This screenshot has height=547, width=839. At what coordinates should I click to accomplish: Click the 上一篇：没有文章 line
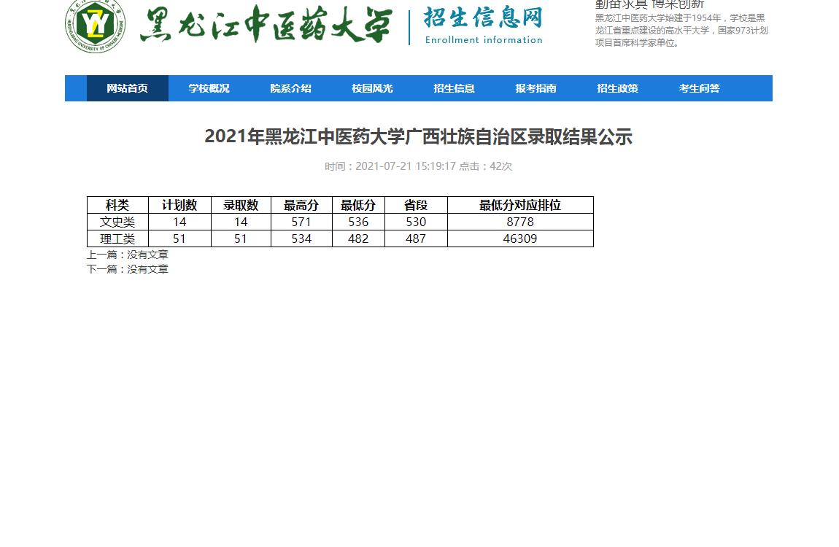pyautogui.click(x=128, y=255)
